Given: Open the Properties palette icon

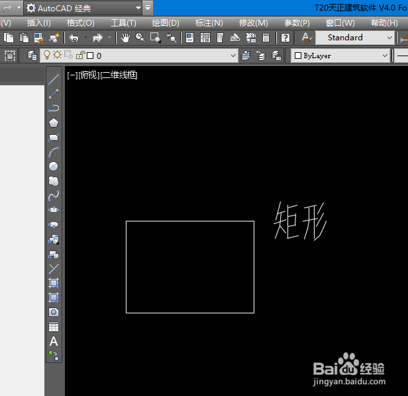Looking at the screenshot, I should [x=189, y=38].
